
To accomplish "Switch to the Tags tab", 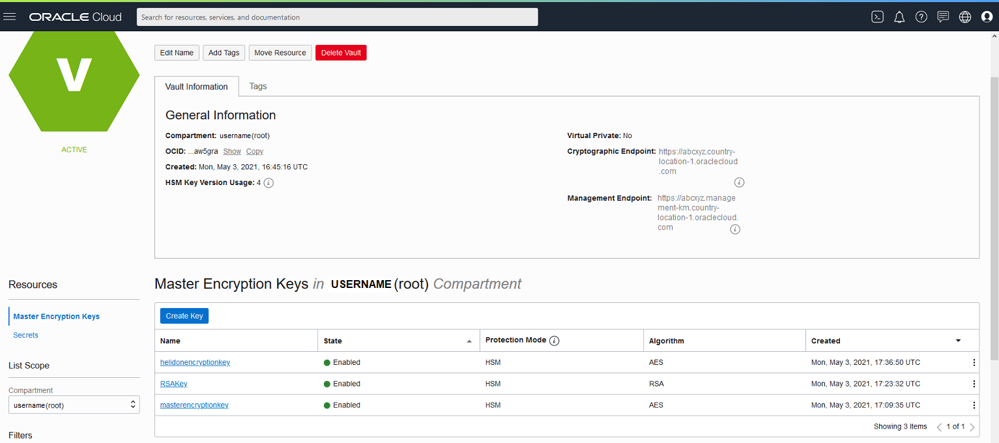I will point(258,86).
